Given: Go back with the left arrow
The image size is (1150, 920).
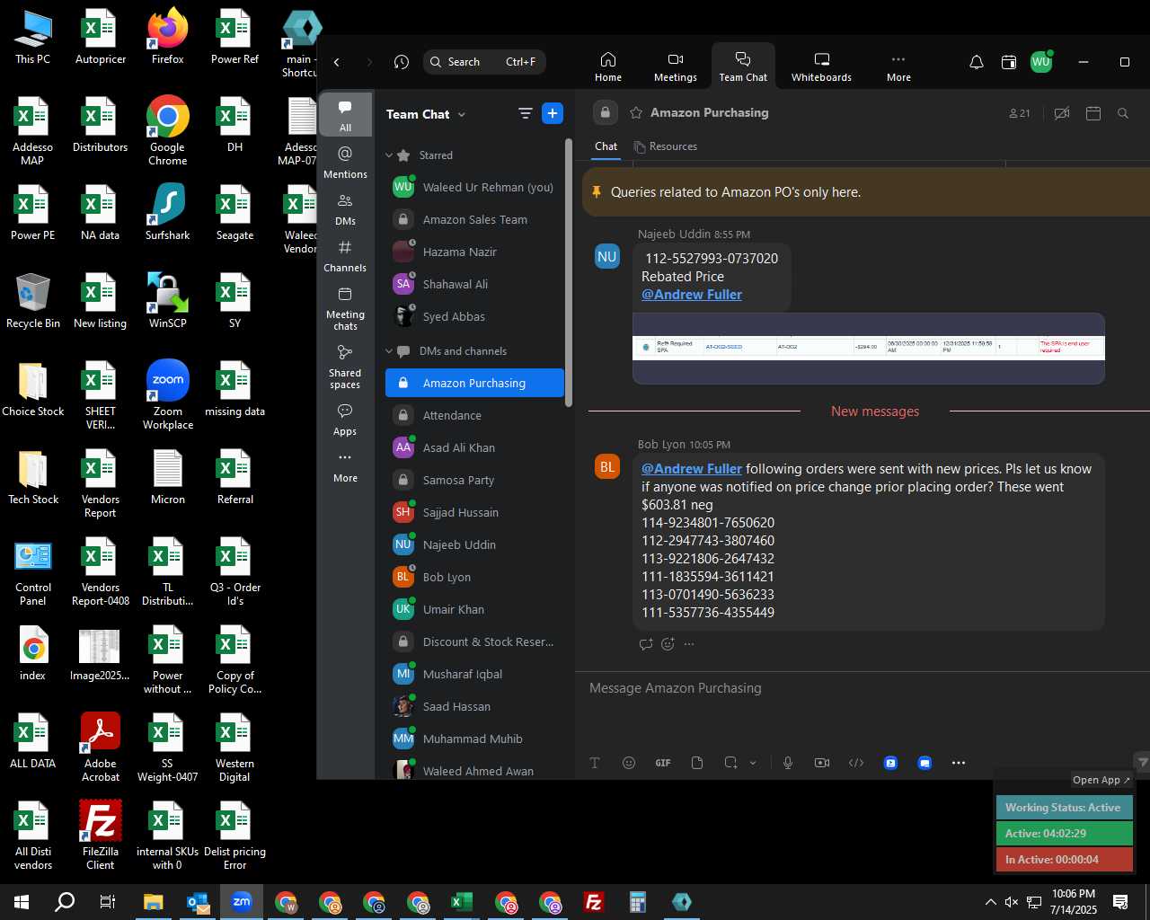Looking at the screenshot, I should [x=337, y=62].
